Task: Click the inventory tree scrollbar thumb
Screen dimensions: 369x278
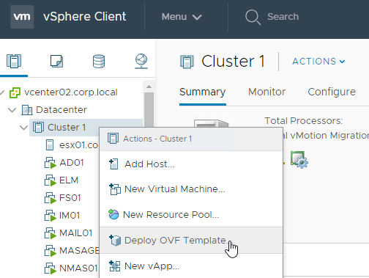Action: coord(149,109)
